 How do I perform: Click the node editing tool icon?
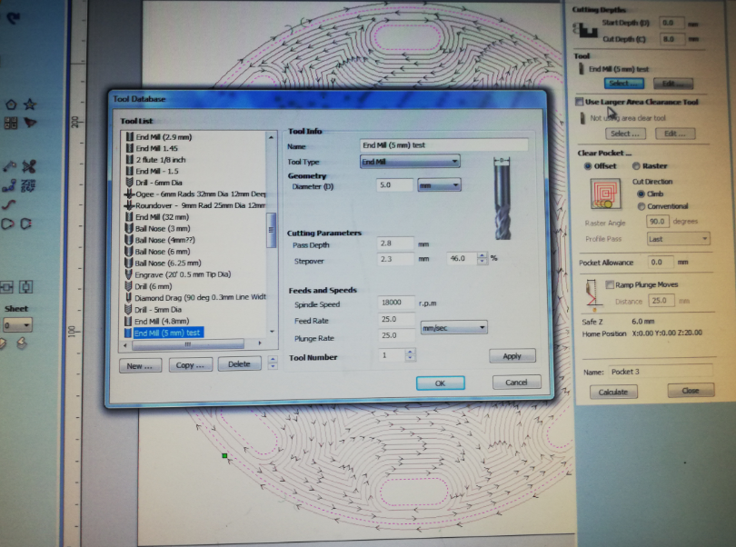[9, 186]
